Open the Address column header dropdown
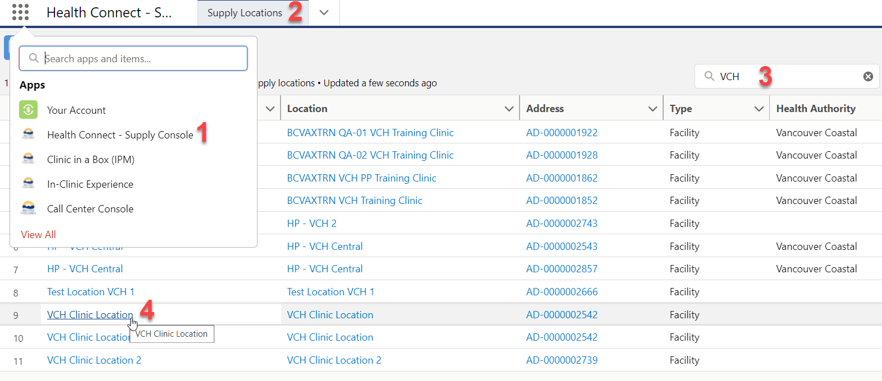Screen dimensions: 882x381 [653, 109]
